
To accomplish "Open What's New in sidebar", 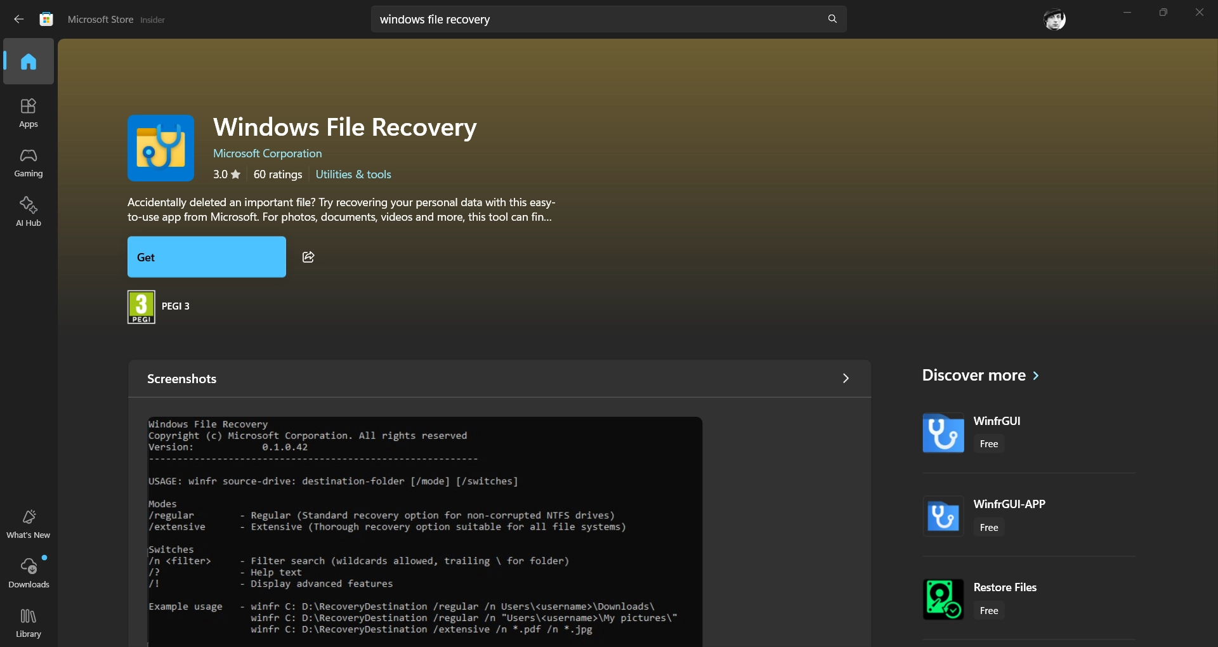I will pyautogui.click(x=29, y=524).
